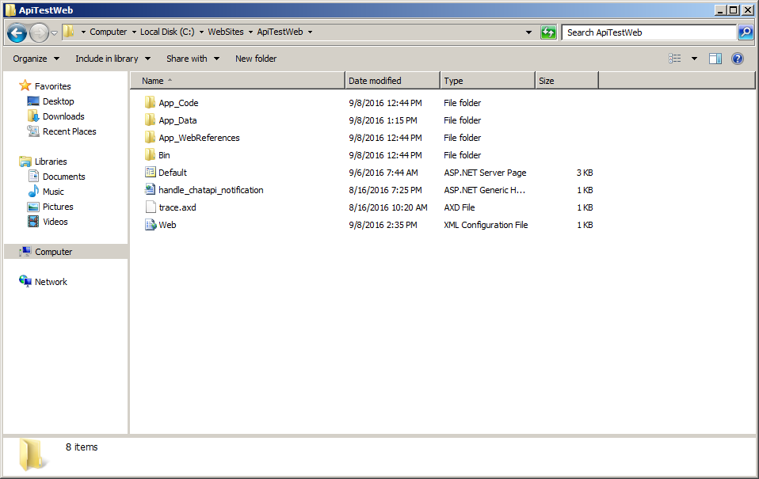Select the Default ASP.NET page icon
759x479 pixels.
click(150, 173)
